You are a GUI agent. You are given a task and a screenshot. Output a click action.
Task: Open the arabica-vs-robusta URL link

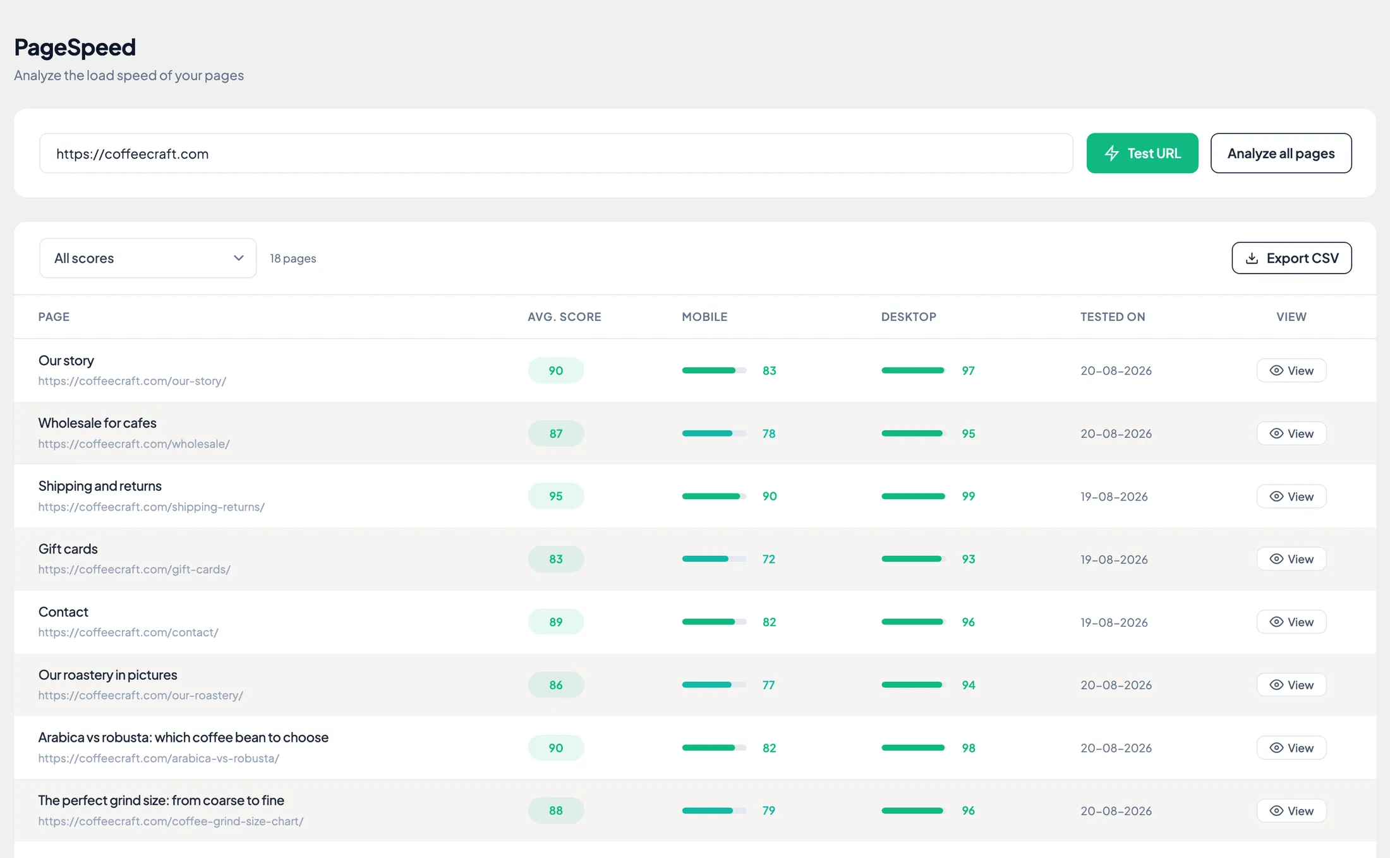pyautogui.click(x=159, y=758)
